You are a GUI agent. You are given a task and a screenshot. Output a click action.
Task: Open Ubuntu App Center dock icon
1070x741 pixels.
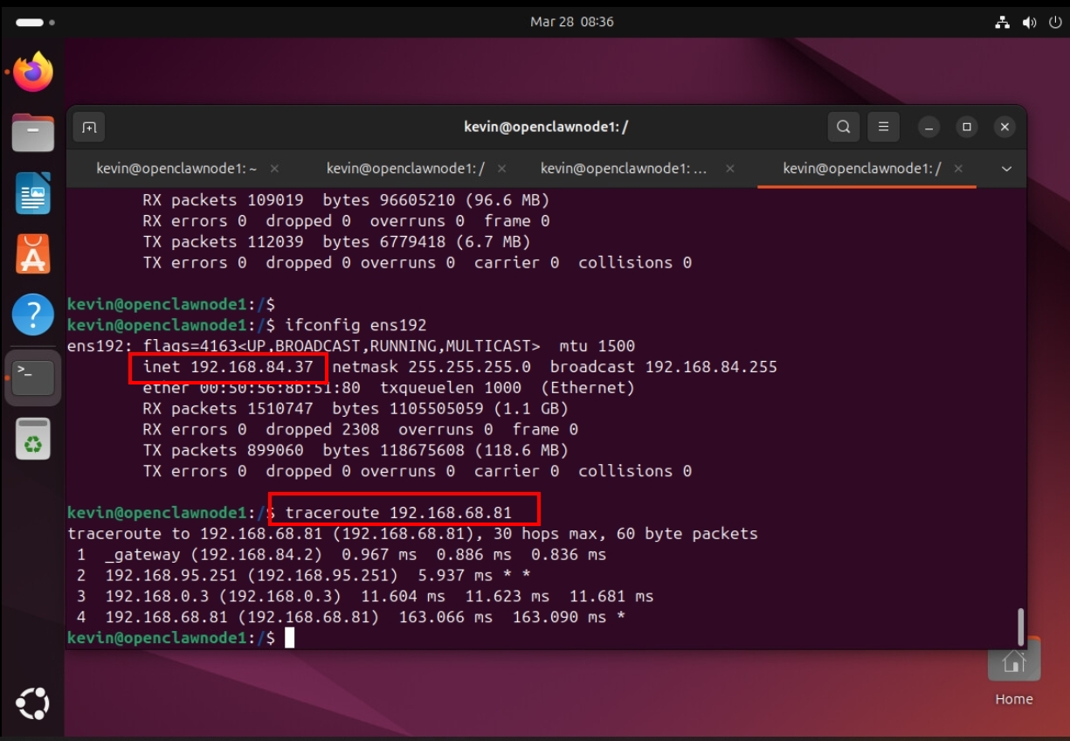33,253
